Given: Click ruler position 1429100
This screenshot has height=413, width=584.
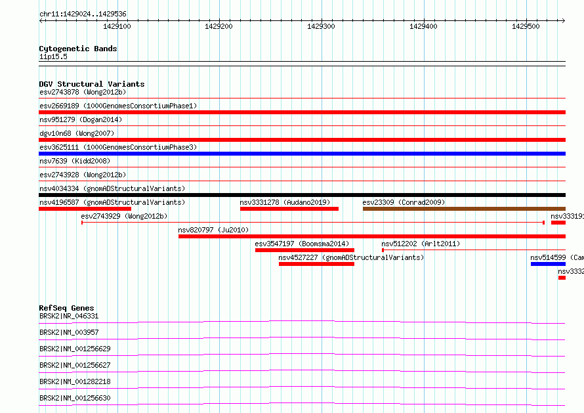Looking at the screenshot, I should click(x=117, y=26).
